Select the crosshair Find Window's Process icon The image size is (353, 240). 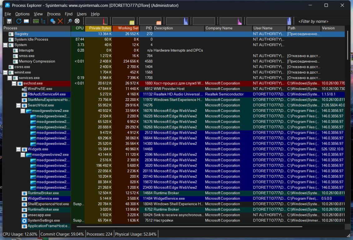click(77, 21)
